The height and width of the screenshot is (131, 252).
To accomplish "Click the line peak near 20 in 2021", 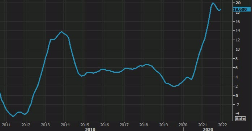I will click(213, 3).
